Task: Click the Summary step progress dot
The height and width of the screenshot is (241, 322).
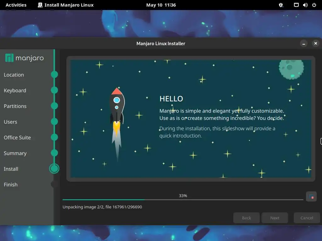Action: 54,153
